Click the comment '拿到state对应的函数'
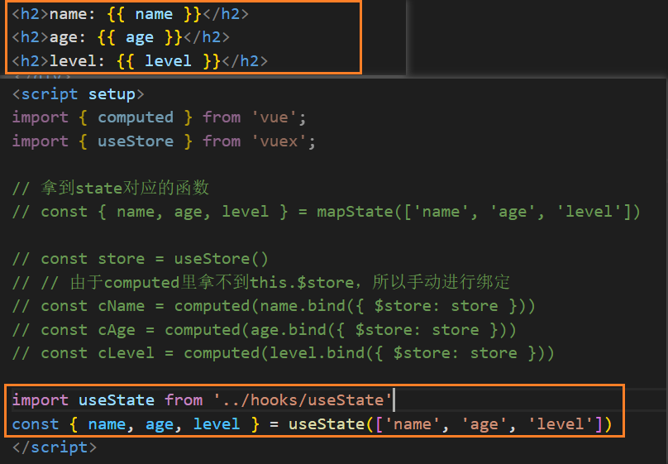Screen dimensions: 668x464 (111, 188)
